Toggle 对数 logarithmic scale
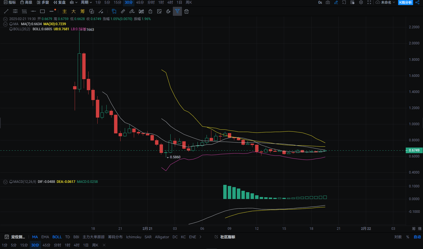Image resolution: width=423 pixels, height=249 pixels. point(398,237)
